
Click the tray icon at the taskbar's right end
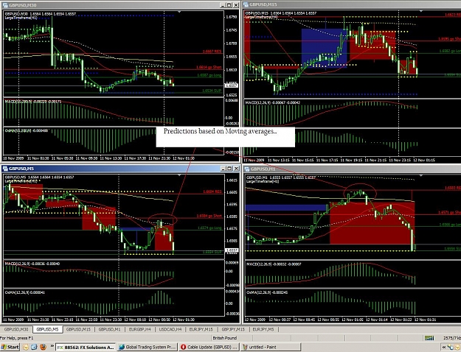(457, 348)
